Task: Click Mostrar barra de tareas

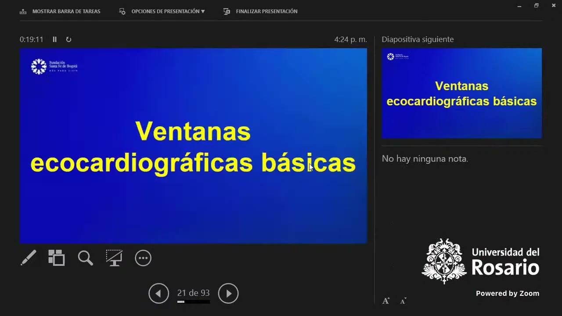Action: coord(60,11)
